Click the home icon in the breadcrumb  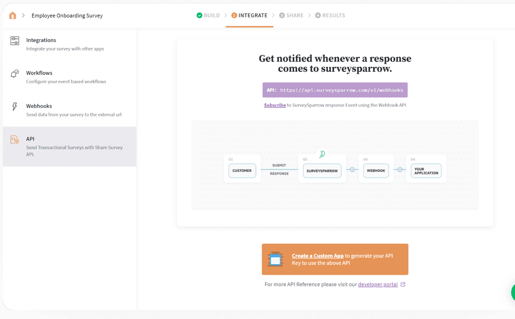tap(12, 15)
